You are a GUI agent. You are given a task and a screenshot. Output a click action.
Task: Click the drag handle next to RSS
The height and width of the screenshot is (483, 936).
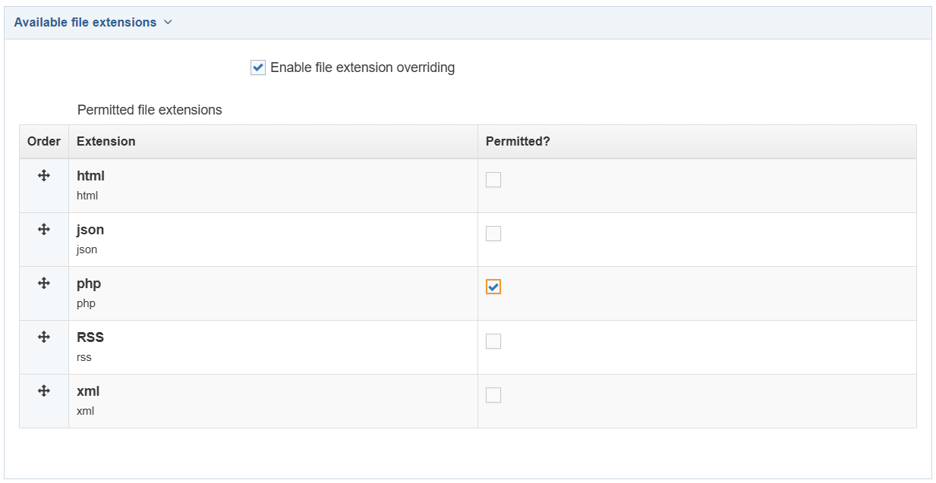(x=43, y=337)
